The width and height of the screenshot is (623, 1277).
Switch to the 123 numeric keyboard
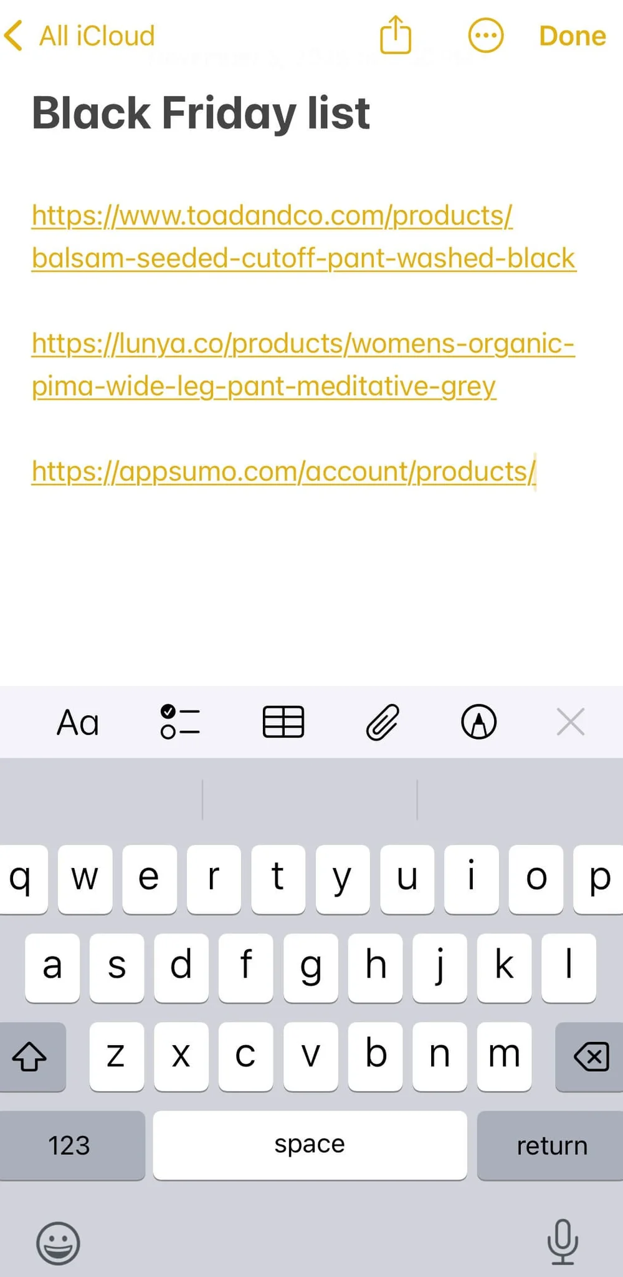pyautogui.click(x=71, y=1145)
